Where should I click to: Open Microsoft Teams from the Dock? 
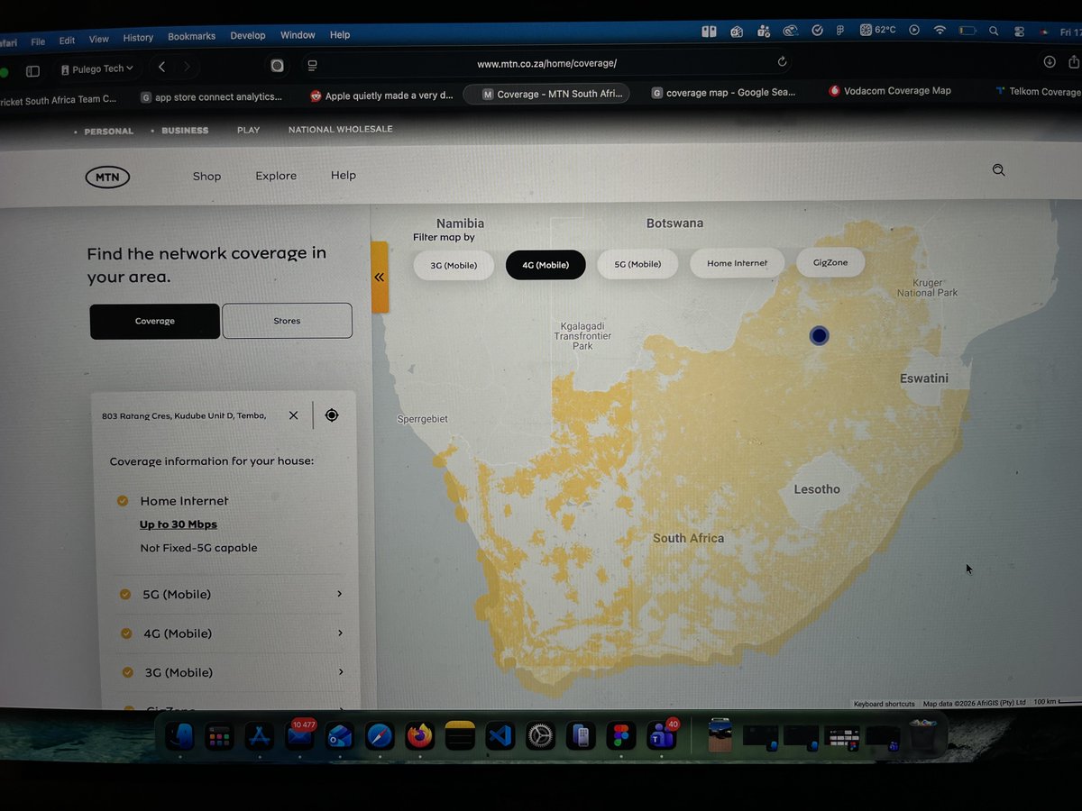click(x=663, y=736)
